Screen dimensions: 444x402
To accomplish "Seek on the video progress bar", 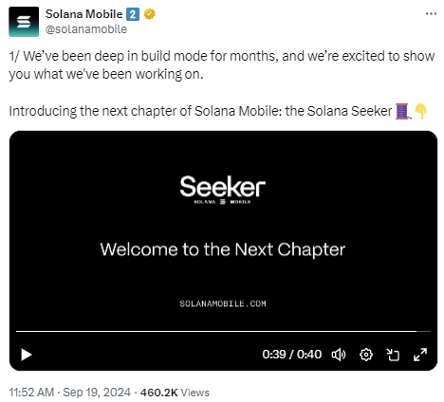I will click(223, 331).
